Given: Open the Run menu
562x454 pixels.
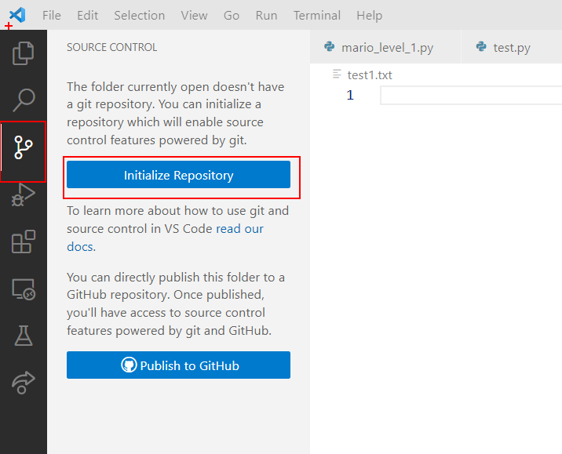Looking at the screenshot, I should click(266, 16).
